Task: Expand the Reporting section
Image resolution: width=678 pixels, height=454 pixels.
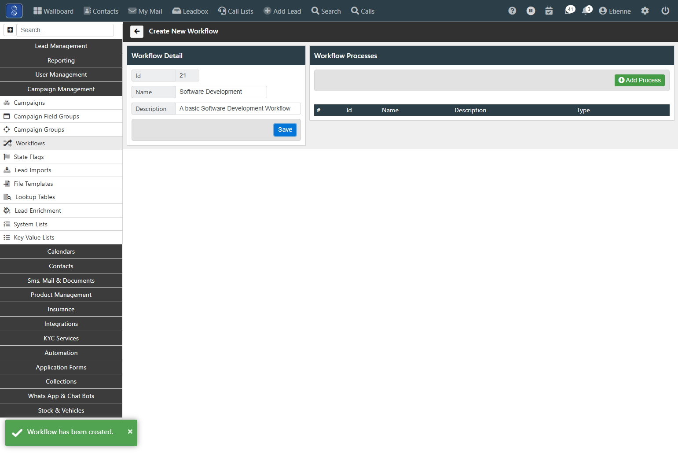Action: 61,60
